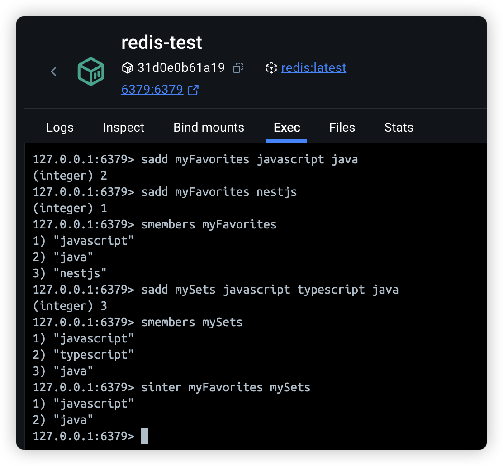Click the sadd myFavorites nestjs command line
Image resolution: width=503 pixels, height=466 pixels.
(219, 192)
